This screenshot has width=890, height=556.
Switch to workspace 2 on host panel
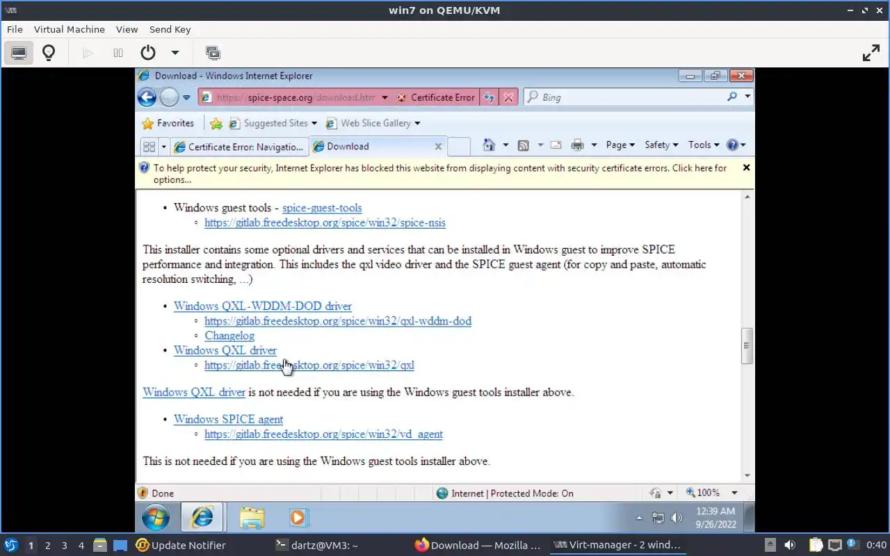pos(47,546)
